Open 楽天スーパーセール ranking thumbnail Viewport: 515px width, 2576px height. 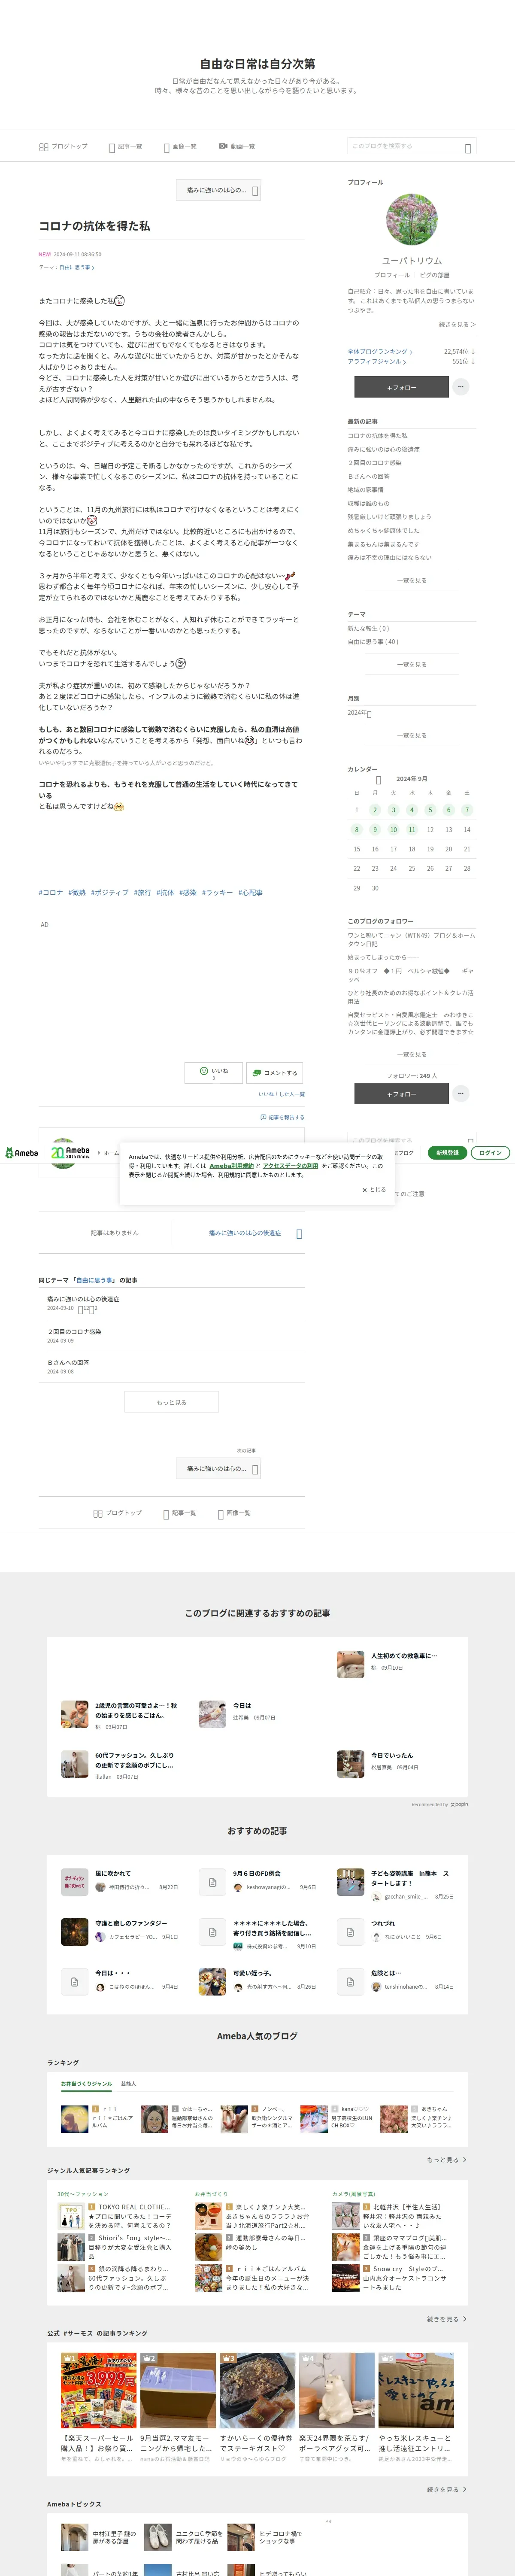point(98,2391)
